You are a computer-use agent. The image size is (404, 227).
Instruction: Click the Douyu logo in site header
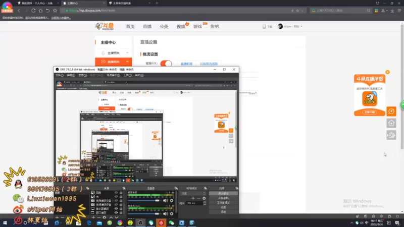tap(105, 26)
